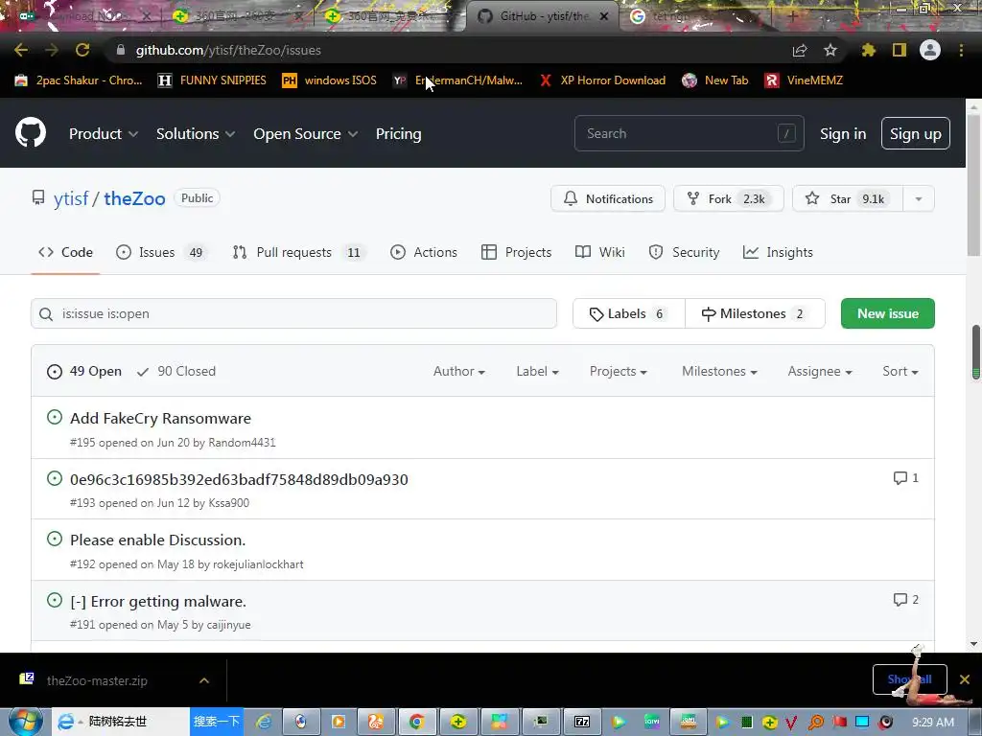Switch to Pull requests tab
The image size is (982, 736).
point(299,252)
